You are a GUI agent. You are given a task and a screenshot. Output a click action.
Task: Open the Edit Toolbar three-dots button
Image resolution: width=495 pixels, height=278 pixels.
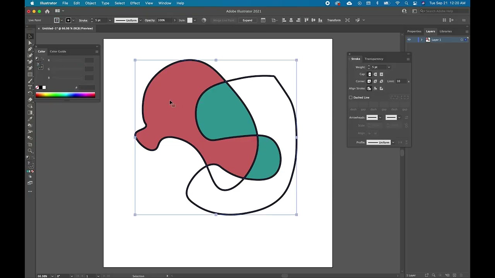point(30,191)
